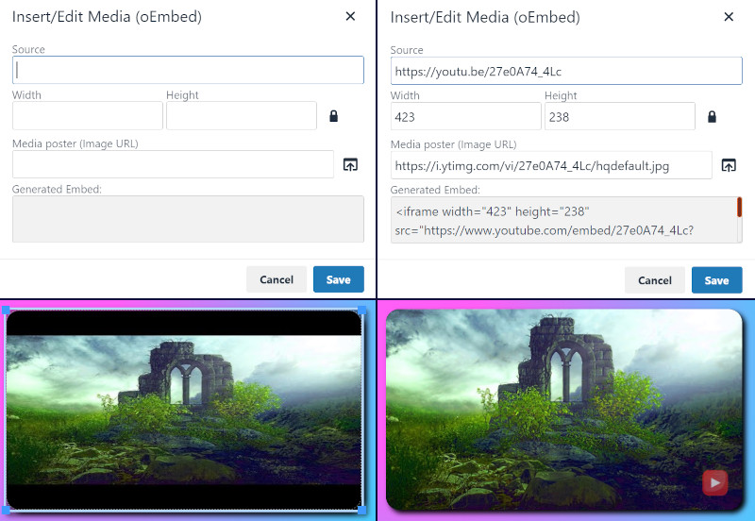Edit the Width field showing 423

[465, 116]
